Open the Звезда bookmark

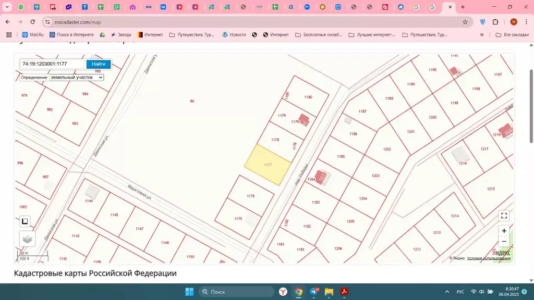[x=121, y=35]
